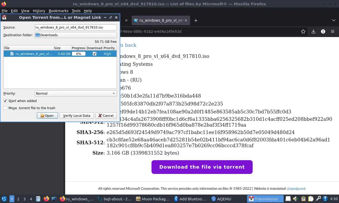
Task: Click Verify Local Data button
Action: (x=77, y=116)
